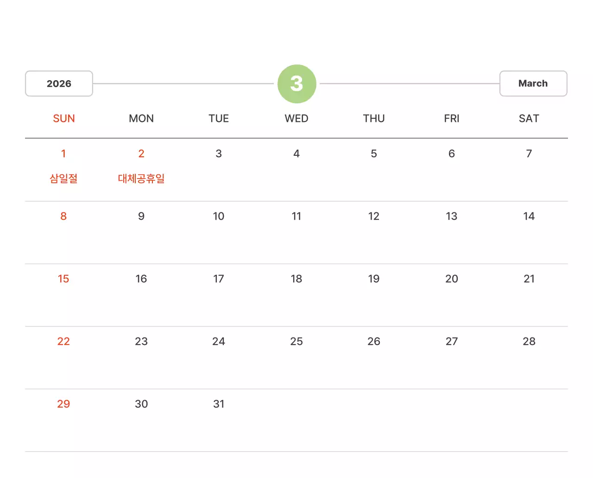Screen dimensions: 593x478
Task: Select the last day, 31
Action: pos(219,404)
